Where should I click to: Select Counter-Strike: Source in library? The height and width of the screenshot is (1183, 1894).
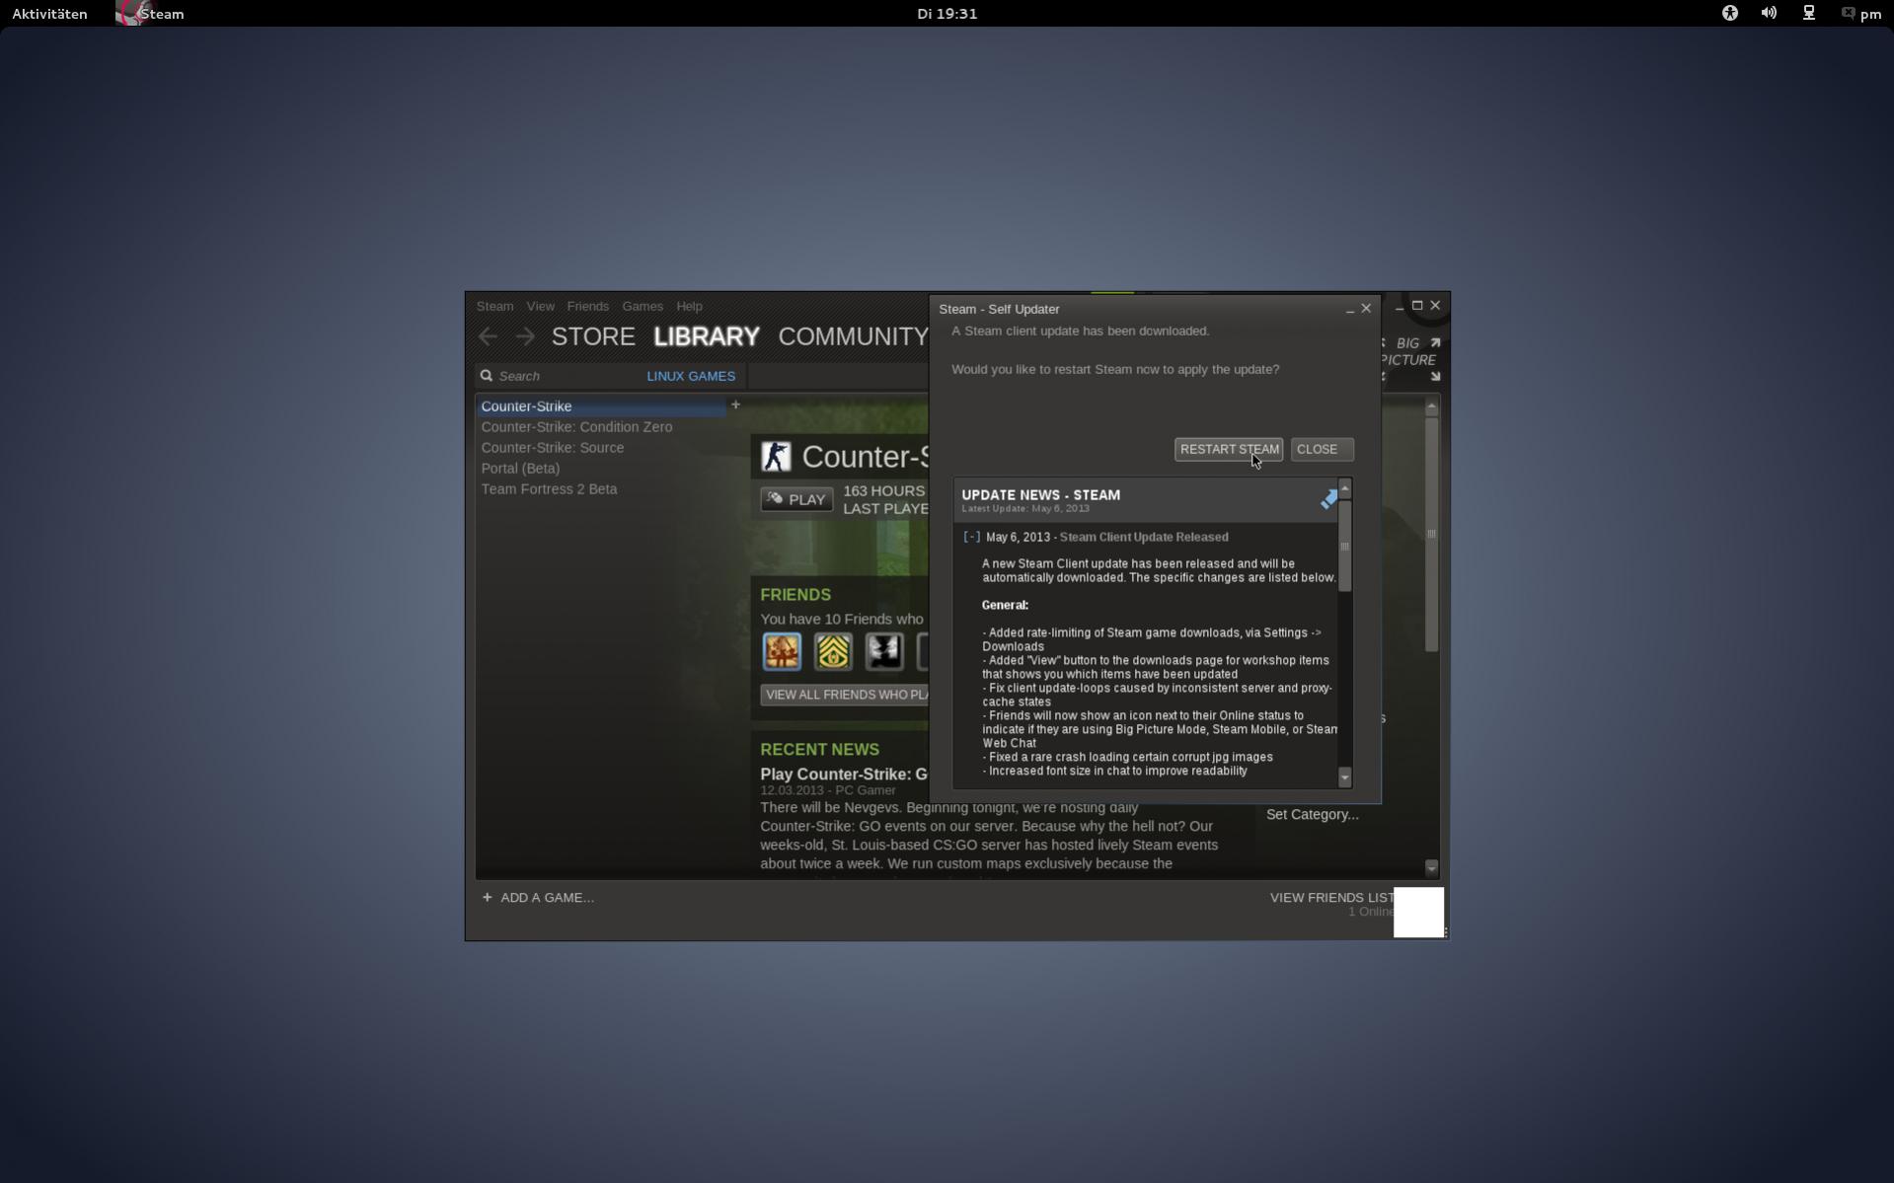click(553, 448)
